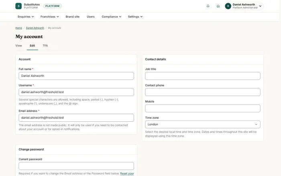The width and height of the screenshot is (281, 176).
Task: Open the Enquiries dropdown menu
Action: [x=26, y=17]
